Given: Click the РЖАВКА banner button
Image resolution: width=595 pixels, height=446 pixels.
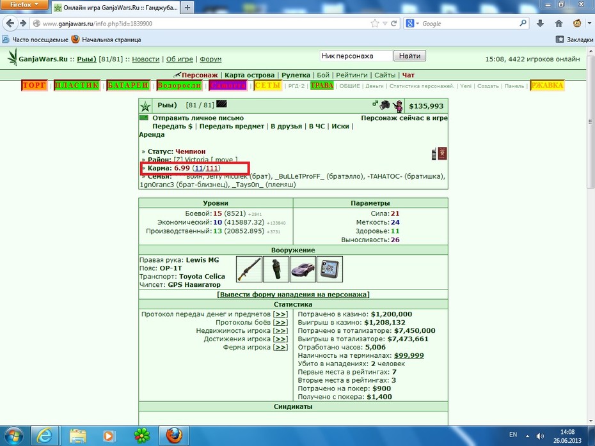Looking at the screenshot, I should pos(547,85).
